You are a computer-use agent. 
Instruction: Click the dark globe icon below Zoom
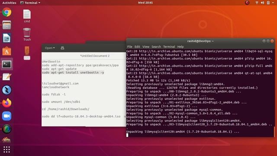(7, 129)
